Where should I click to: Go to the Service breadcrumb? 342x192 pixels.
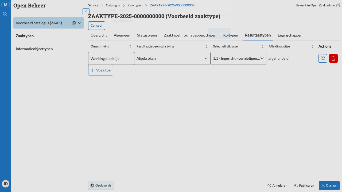click(x=93, y=5)
